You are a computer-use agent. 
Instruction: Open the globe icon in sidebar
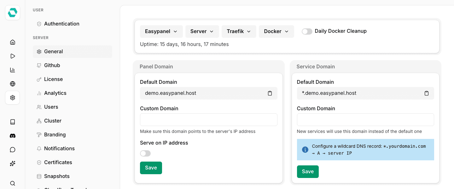pos(13,84)
